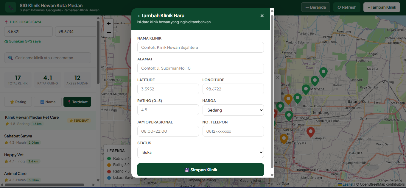Focus the Latitude field in dialog
This screenshot has height=188, width=406.
168,89
